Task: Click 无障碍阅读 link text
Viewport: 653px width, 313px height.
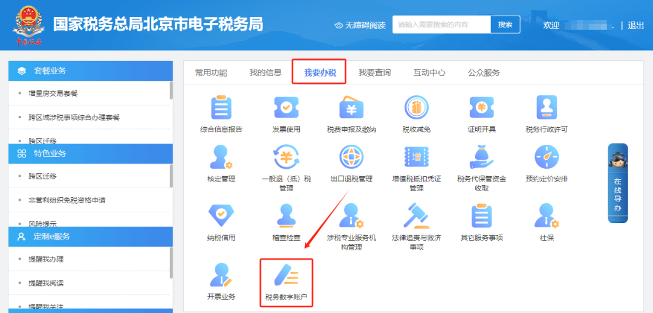Action: point(365,26)
